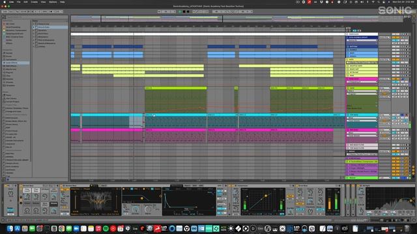Viewport: 417px width, 234px height.
Task: Select the Drums category in the browser
Action: tap(8, 57)
